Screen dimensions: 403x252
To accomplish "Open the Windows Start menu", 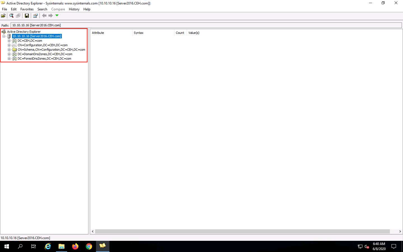I will pos(7,246).
